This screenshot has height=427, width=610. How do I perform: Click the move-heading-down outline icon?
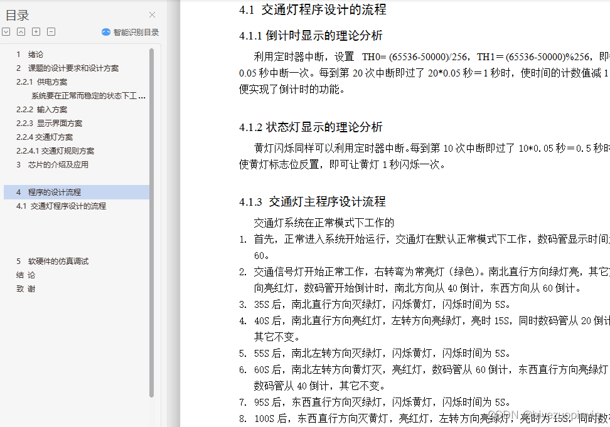[6, 32]
